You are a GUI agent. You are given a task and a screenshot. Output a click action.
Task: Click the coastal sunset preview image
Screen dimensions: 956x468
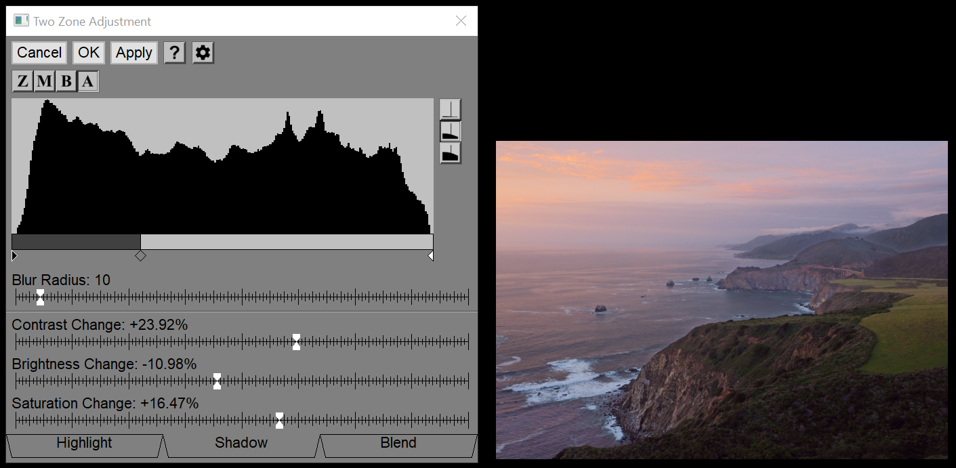point(722,300)
